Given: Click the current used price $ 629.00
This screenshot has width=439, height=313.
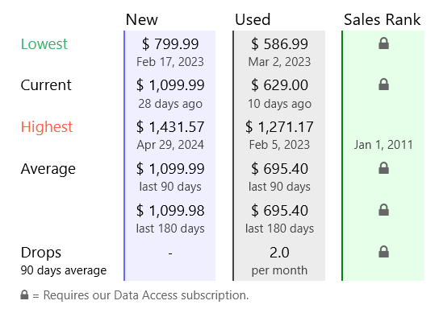Looking at the screenshot, I should (x=279, y=84).
